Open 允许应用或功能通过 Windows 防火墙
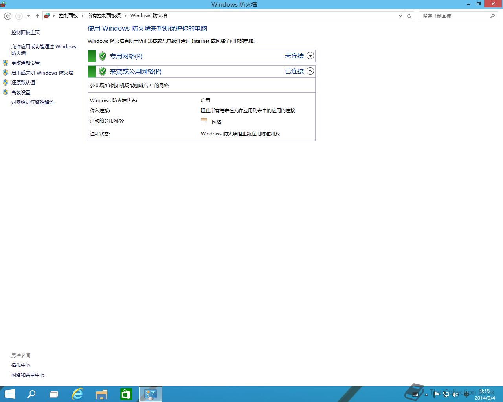The image size is (503, 402). click(44, 50)
